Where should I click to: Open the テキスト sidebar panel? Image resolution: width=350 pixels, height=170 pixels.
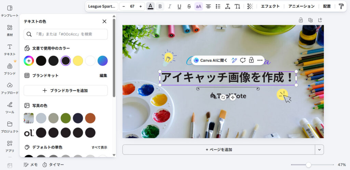[x=10, y=50]
